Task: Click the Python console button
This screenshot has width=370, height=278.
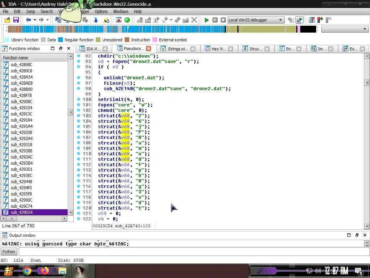Action: pos(9,252)
